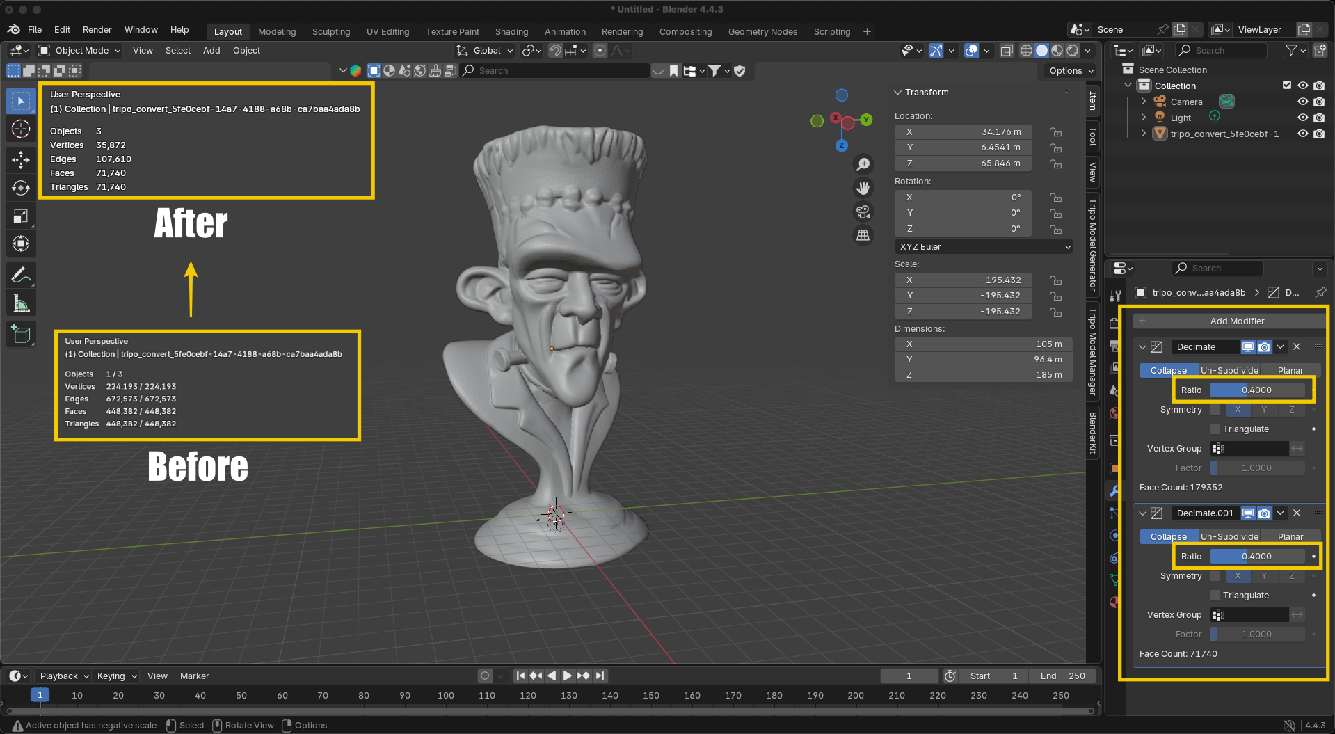1335x734 pixels.
Task: Open the Geometry Nodes workspace tab
Action: point(762,32)
